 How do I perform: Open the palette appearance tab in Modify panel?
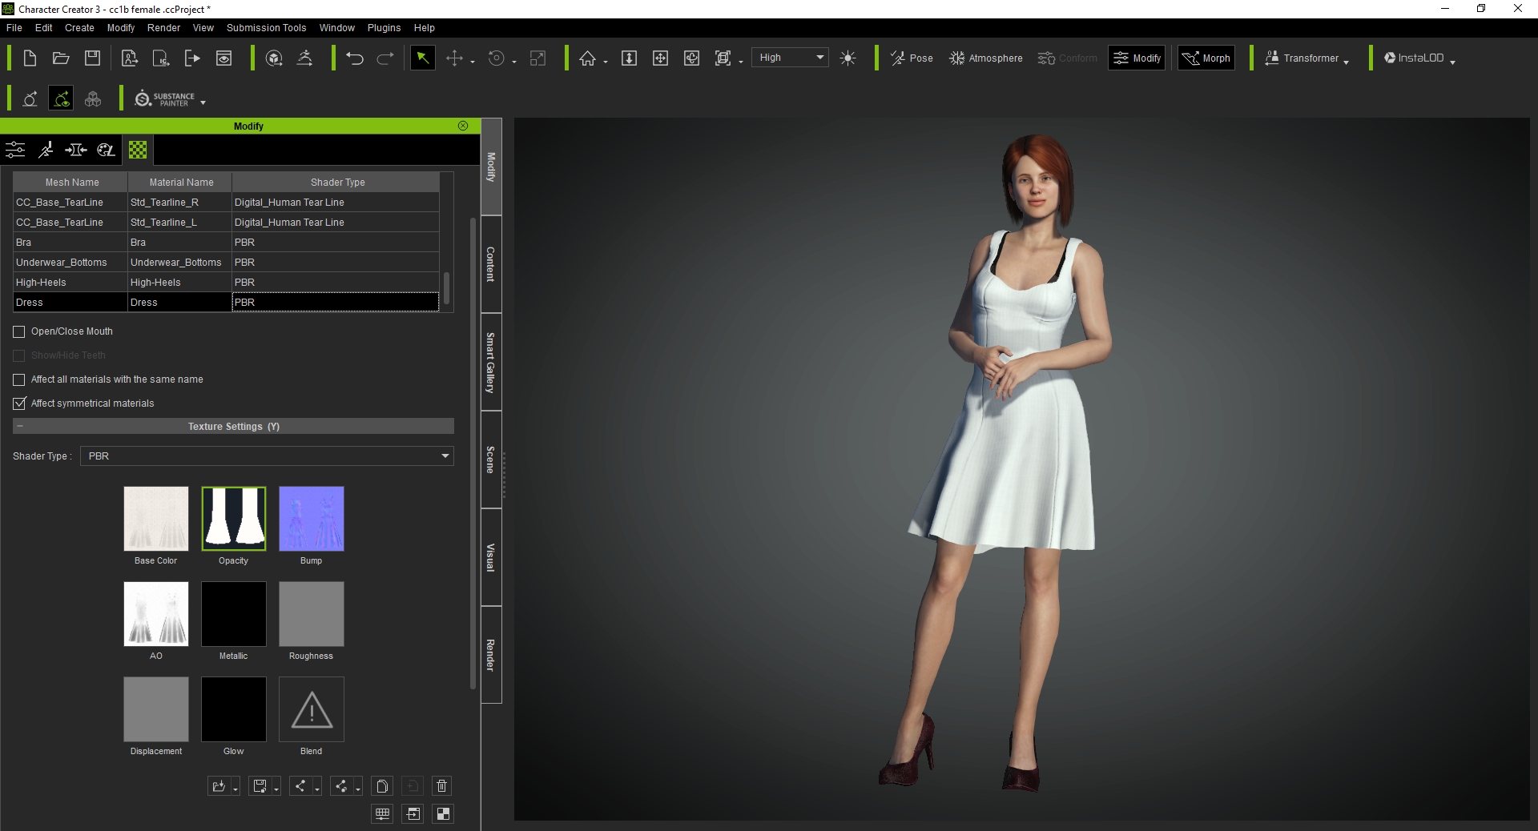pyautogui.click(x=106, y=150)
